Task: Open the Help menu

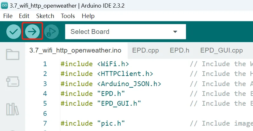Action: (88, 16)
